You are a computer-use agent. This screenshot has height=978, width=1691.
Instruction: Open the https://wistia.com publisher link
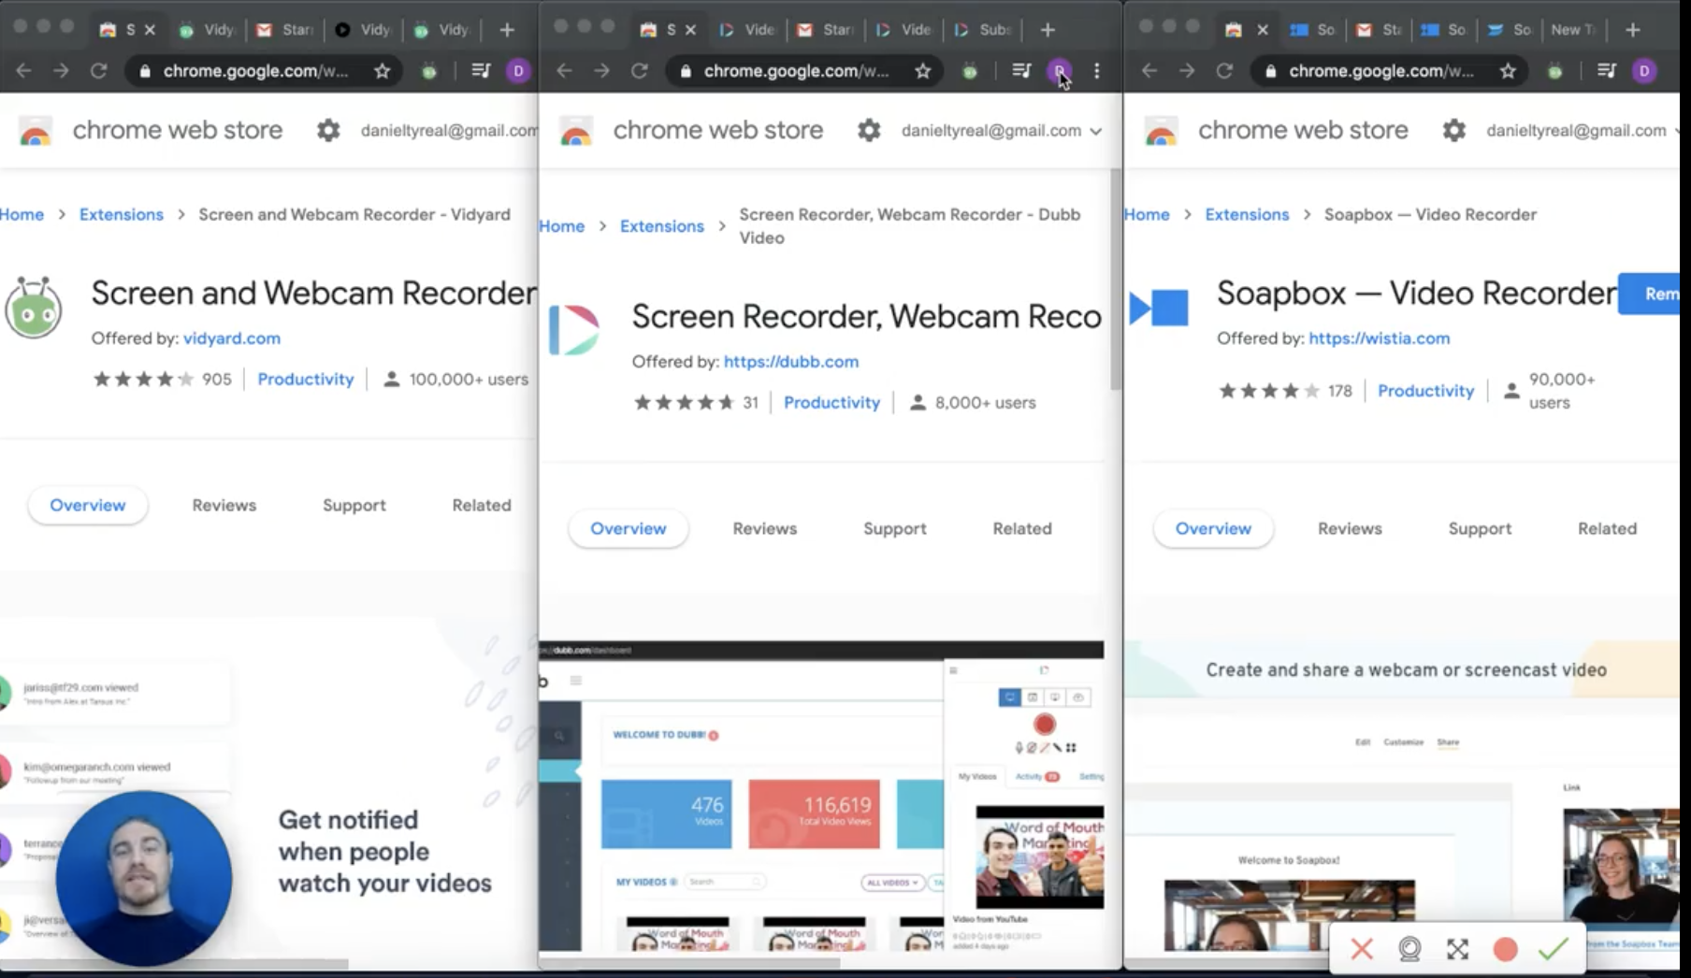[x=1380, y=338]
